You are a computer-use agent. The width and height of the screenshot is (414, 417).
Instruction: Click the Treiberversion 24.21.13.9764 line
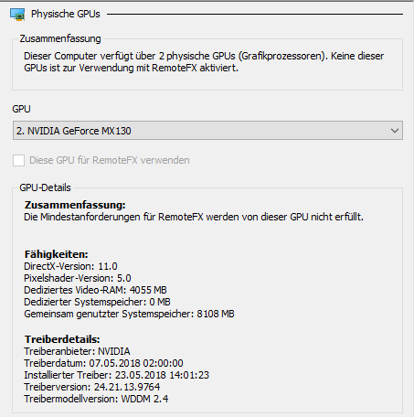point(92,387)
